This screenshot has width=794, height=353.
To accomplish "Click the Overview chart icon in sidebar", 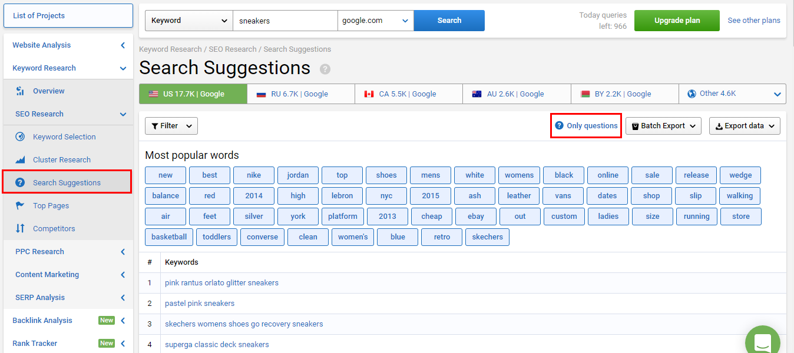I will 20,91.
